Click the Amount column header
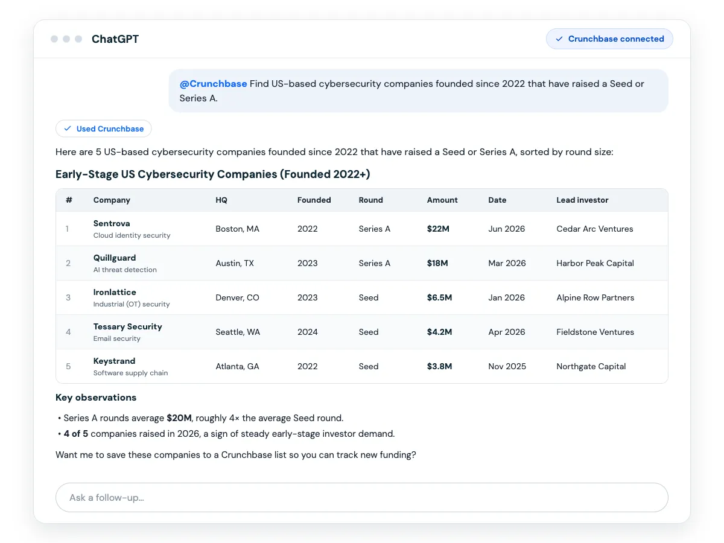Viewport: 724px width, 543px height. [x=442, y=200]
